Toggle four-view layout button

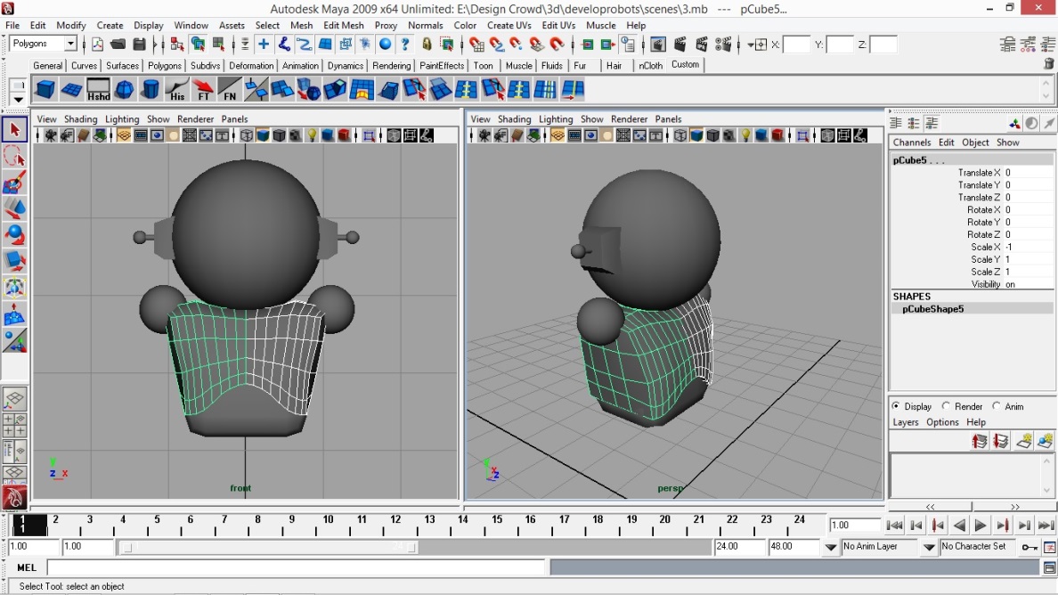(15, 425)
